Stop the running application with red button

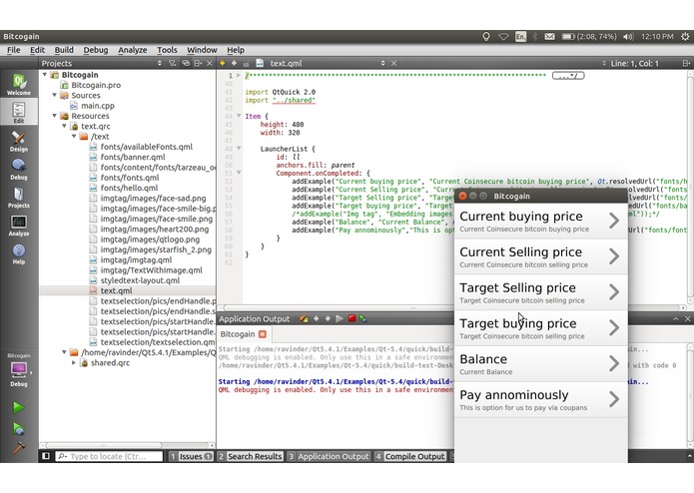351,318
